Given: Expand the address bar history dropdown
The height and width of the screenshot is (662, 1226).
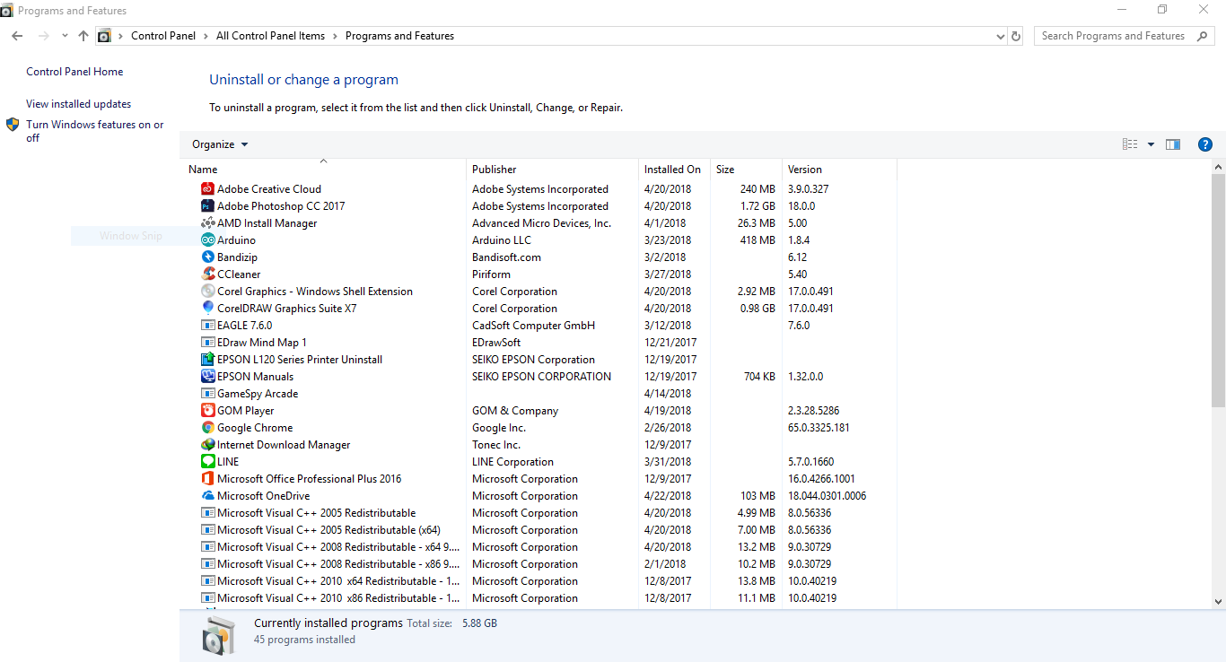Looking at the screenshot, I should [x=1001, y=36].
